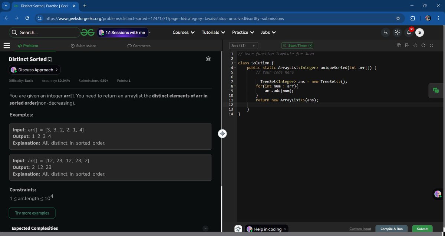The height and width of the screenshot is (236, 445).
Task: Open the hamburger sidebar menu
Action: (x=6, y=45)
